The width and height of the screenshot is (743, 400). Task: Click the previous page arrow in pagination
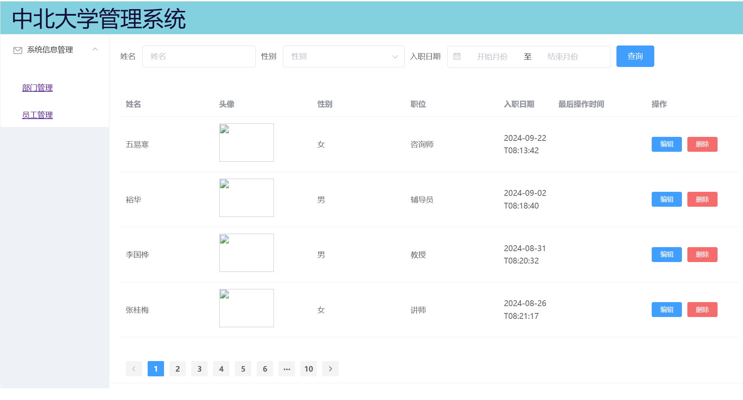tap(134, 369)
